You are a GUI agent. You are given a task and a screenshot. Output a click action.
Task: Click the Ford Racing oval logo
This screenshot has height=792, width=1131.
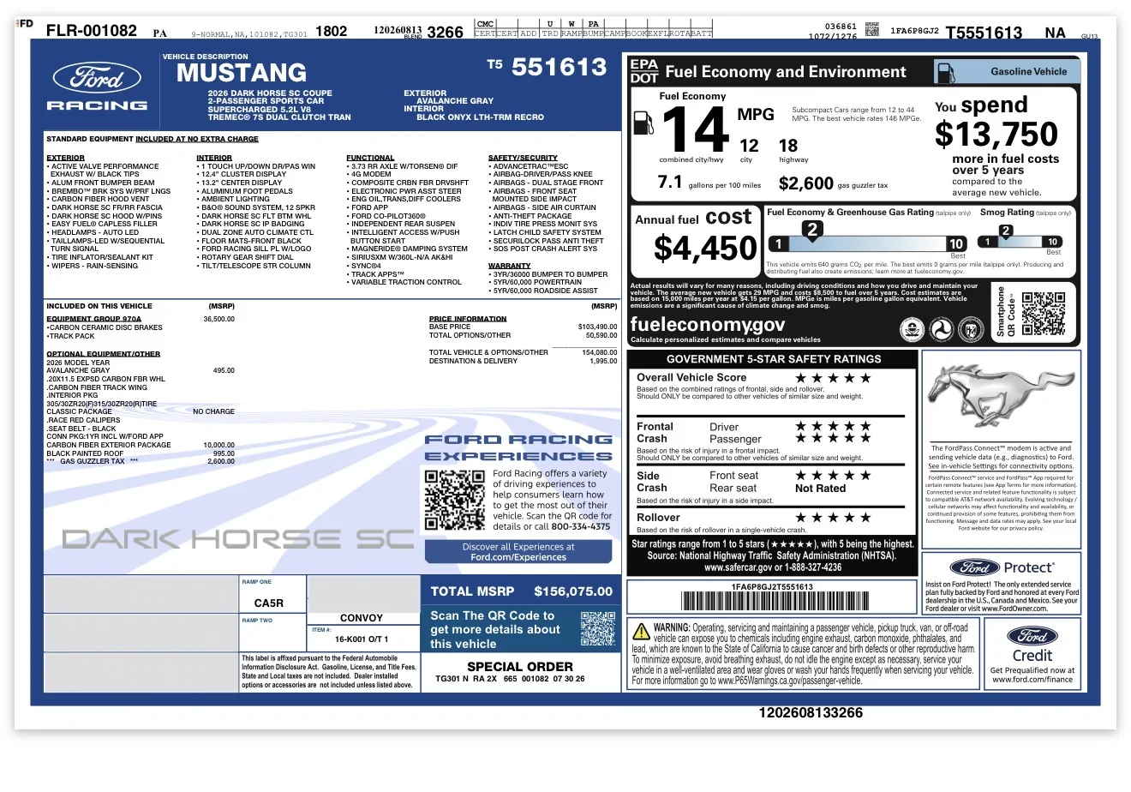96,79
